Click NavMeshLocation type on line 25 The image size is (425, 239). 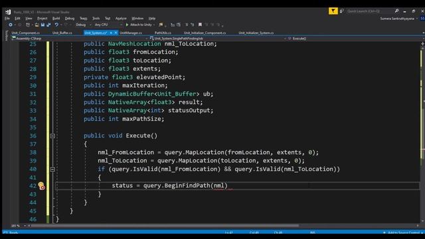[x=134, y=44]
